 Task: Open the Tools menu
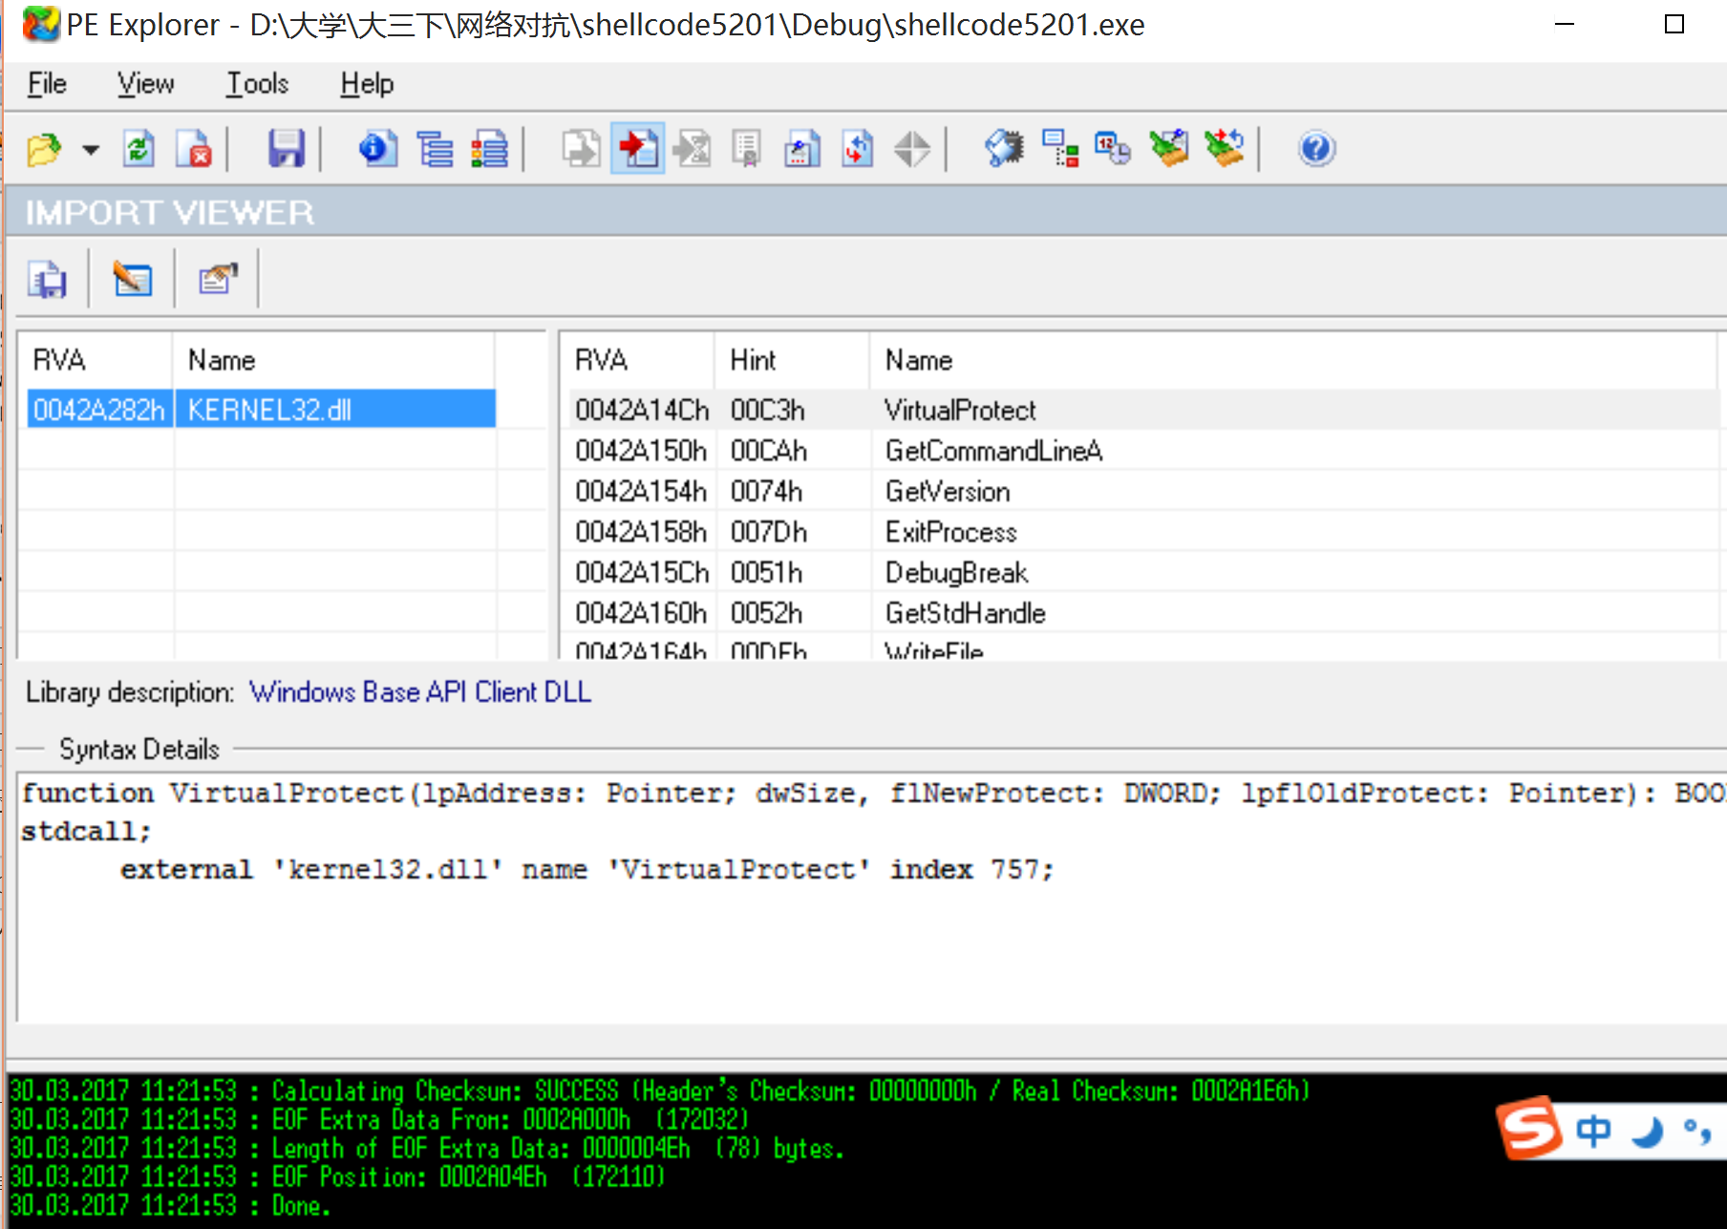[257, 84]
